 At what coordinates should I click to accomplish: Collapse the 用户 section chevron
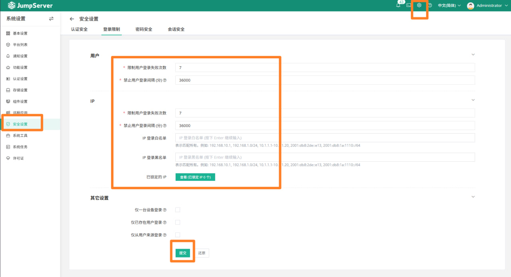click(473, 55)
